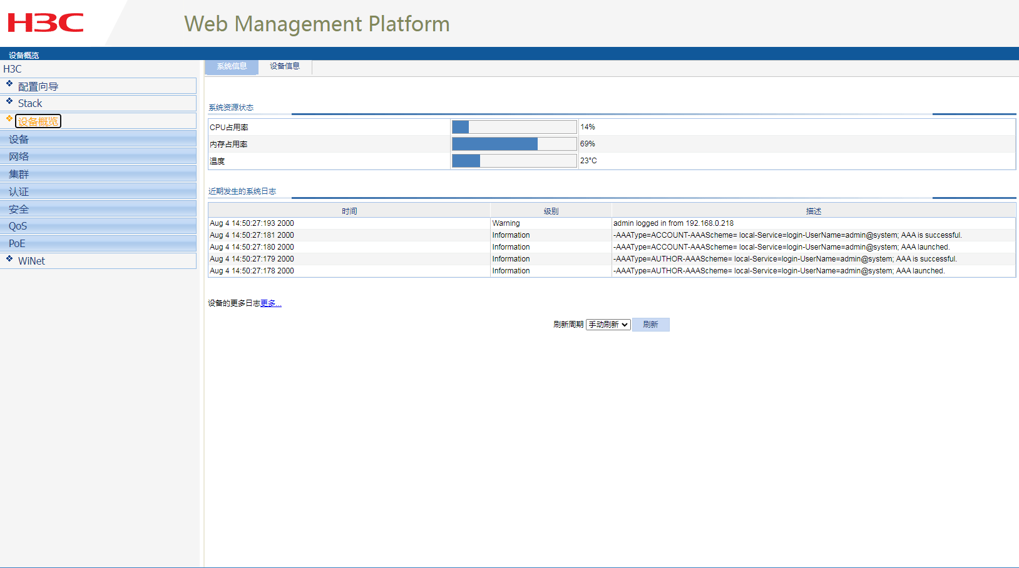
Task: Switch to the 系统信息 tab
Action: [232, 66]
